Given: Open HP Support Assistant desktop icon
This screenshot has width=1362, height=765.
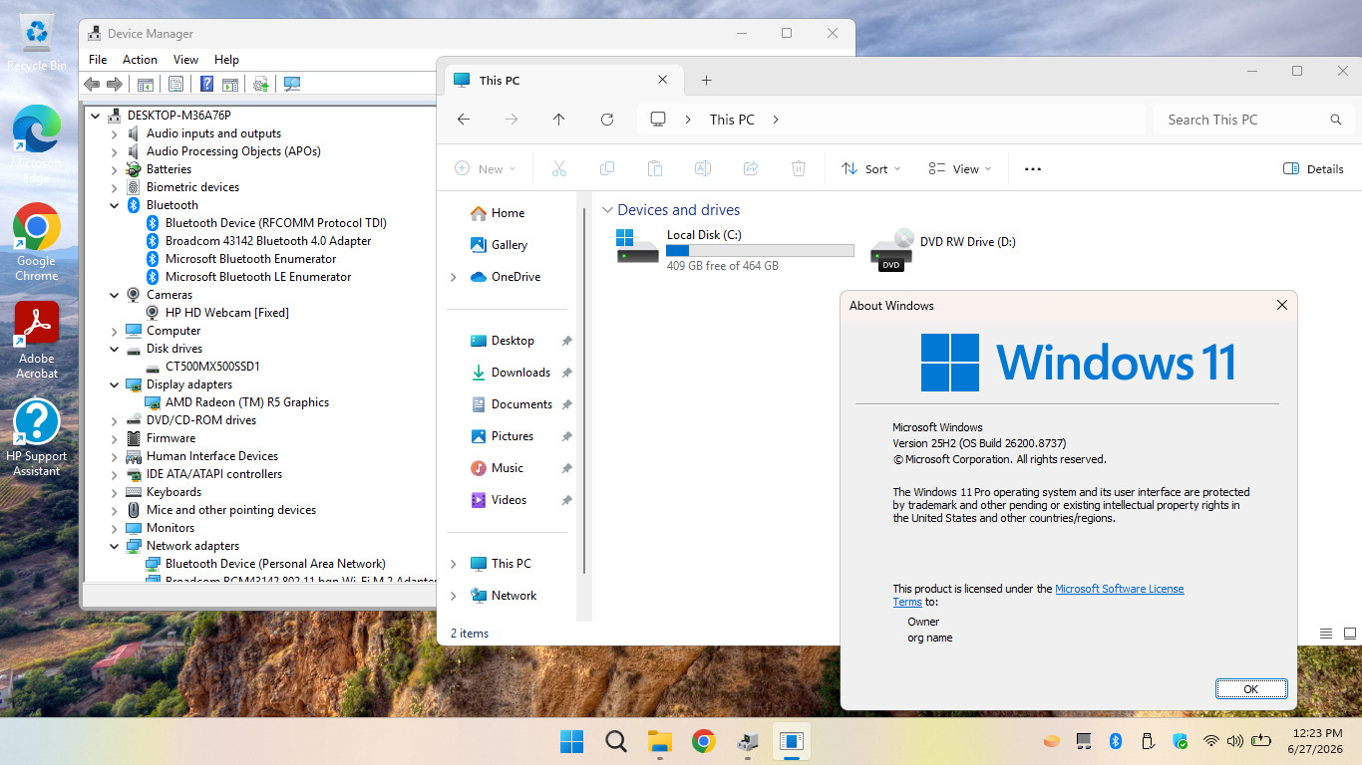Looking at the screenshot, I should [x=37, y=437].
